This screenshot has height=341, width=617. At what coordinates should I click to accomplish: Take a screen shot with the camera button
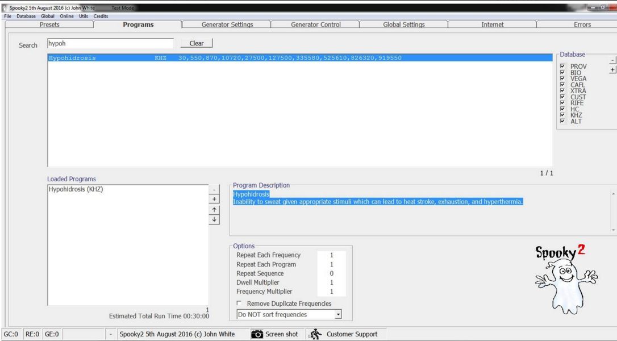point(274,334)
